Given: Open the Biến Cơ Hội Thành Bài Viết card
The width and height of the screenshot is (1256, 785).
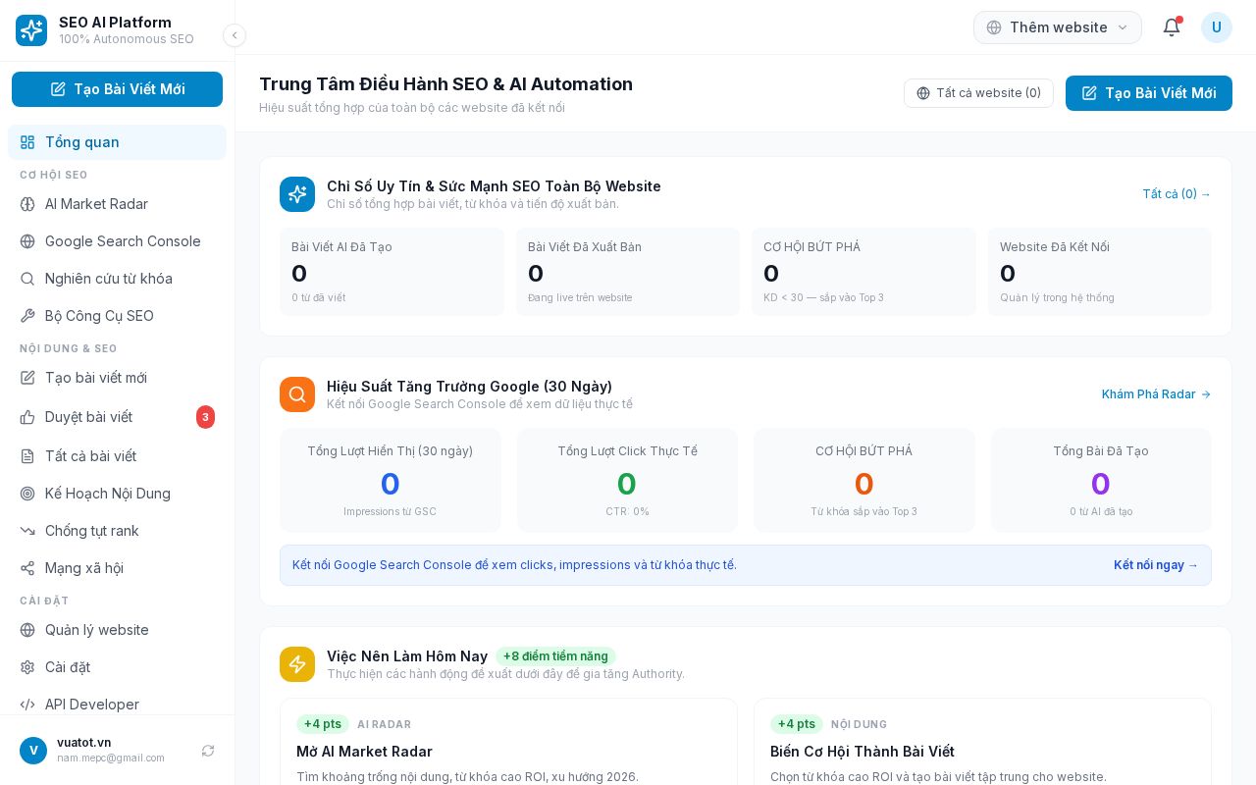Looking at the screenshot, I should click(x=982, y=742).
